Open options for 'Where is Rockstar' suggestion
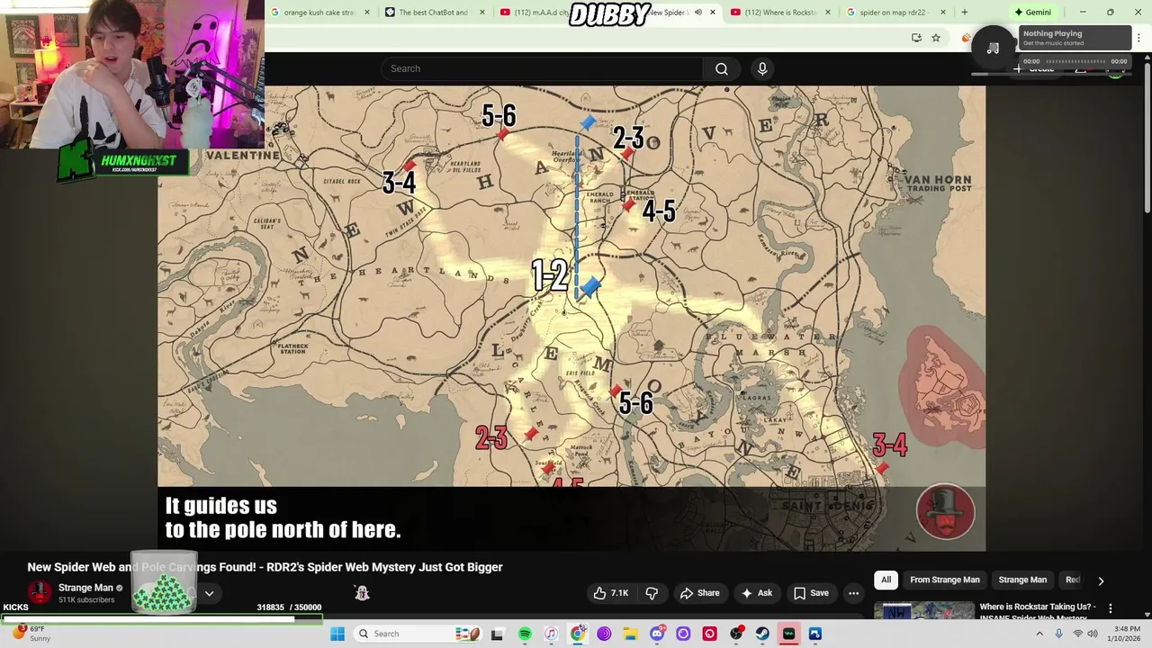Viewport: 1152px width, 648px height. pyautogui.click(x=1110, y=608)
